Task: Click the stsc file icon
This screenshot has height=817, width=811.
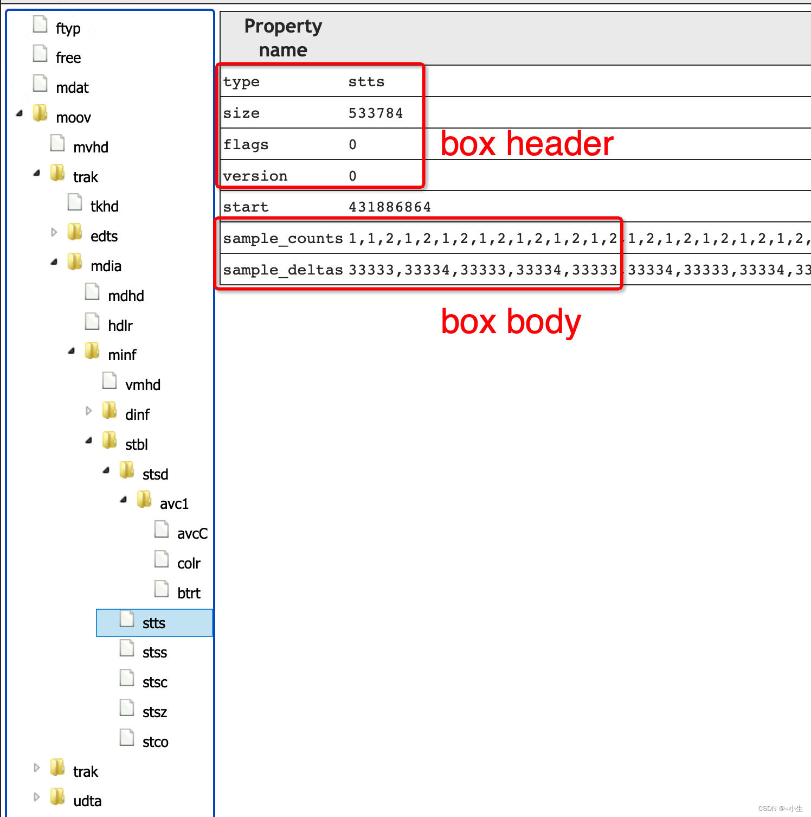Action: click(127, 678)
